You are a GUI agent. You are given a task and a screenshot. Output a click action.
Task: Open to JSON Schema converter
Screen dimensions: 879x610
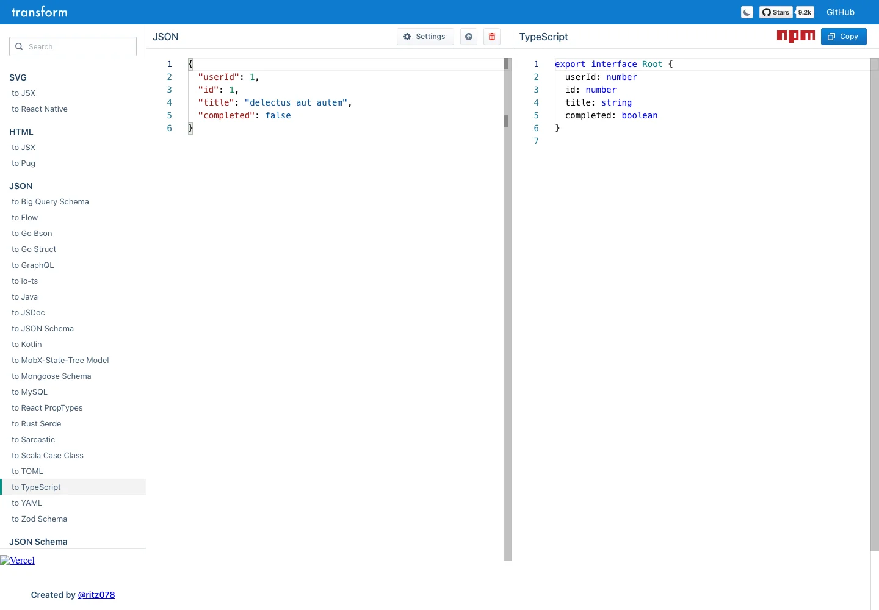73,329
